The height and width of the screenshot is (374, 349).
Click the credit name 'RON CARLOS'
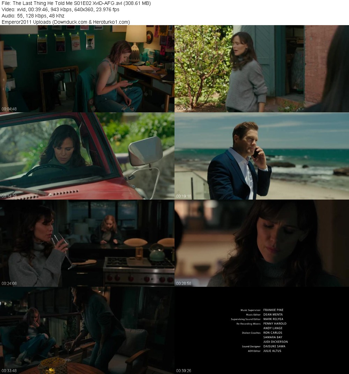point(273,333)
